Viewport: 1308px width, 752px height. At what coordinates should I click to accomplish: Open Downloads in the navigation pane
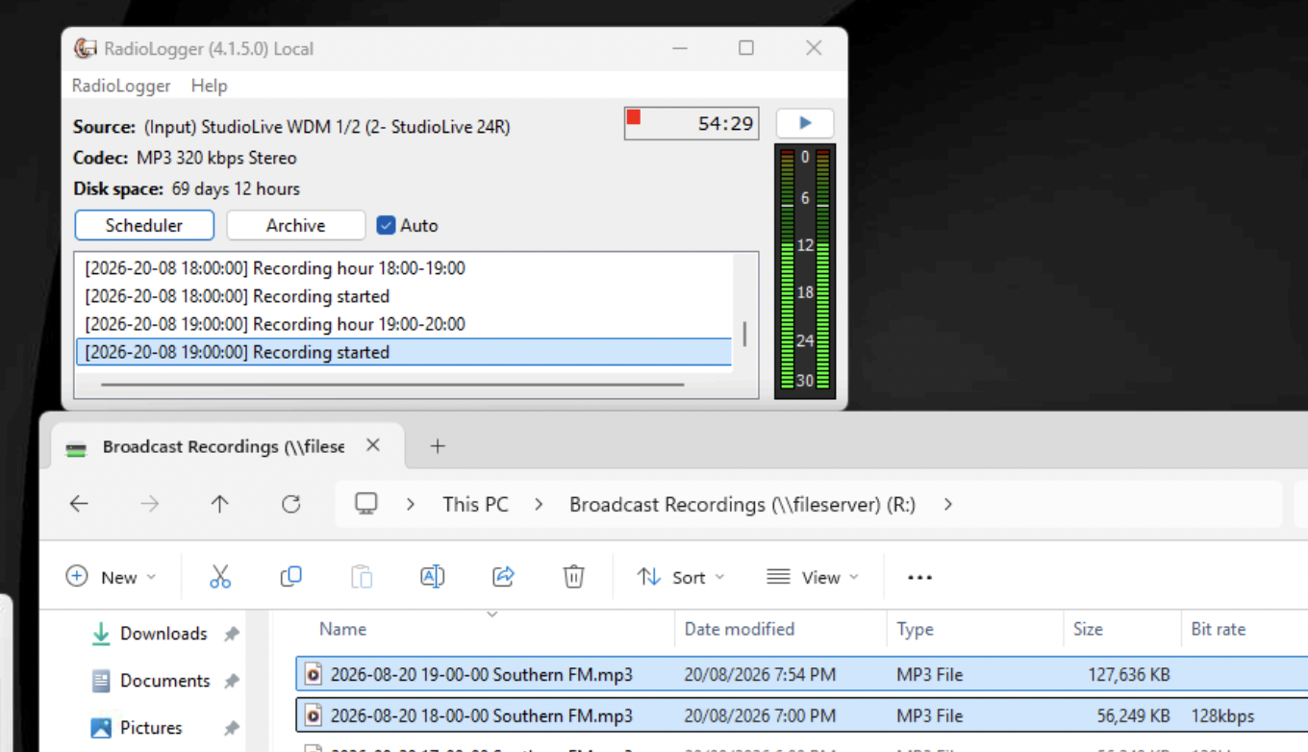(x=163, y=634)
